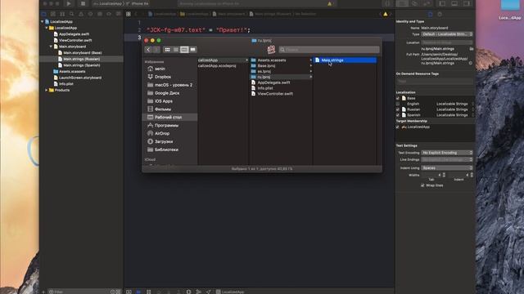Reveal full path in Finder arrow icon
This screenshot has height=294, width=524.
tap(471, 63)
